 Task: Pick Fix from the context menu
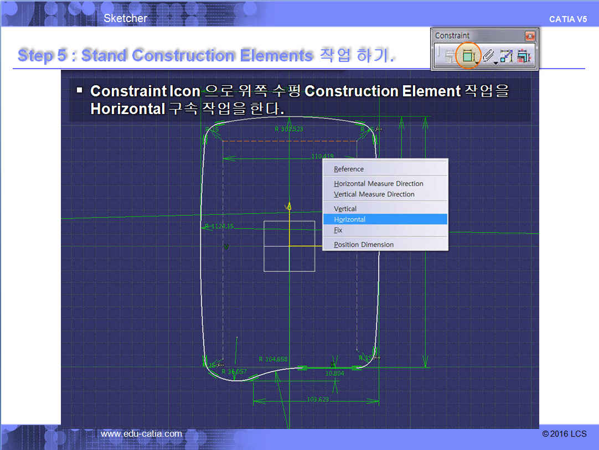click(x=338, y=230)
